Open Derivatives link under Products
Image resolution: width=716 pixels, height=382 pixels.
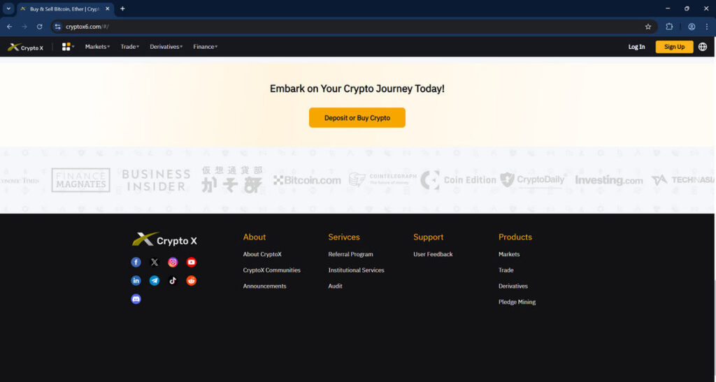(513, 286)
